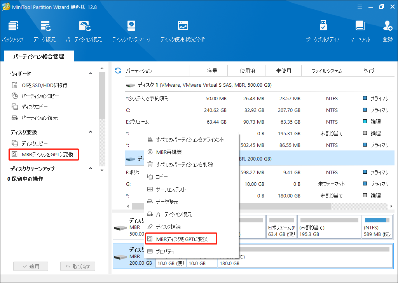Click the ディスク 2 drive icon in the disk map
398x283 pixels.
(x=120, y=257)
